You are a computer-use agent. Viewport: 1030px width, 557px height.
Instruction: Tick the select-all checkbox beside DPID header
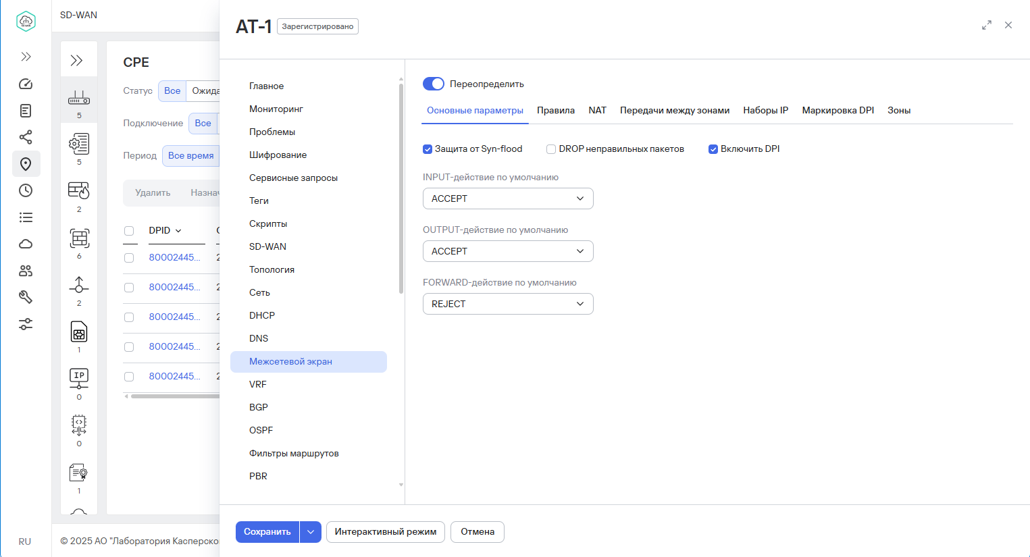click(x=129, y=231)
